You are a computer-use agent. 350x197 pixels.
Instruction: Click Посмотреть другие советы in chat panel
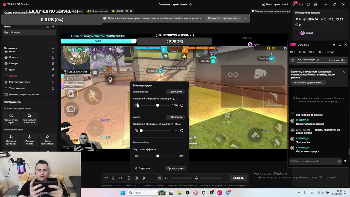coord(308,82)
